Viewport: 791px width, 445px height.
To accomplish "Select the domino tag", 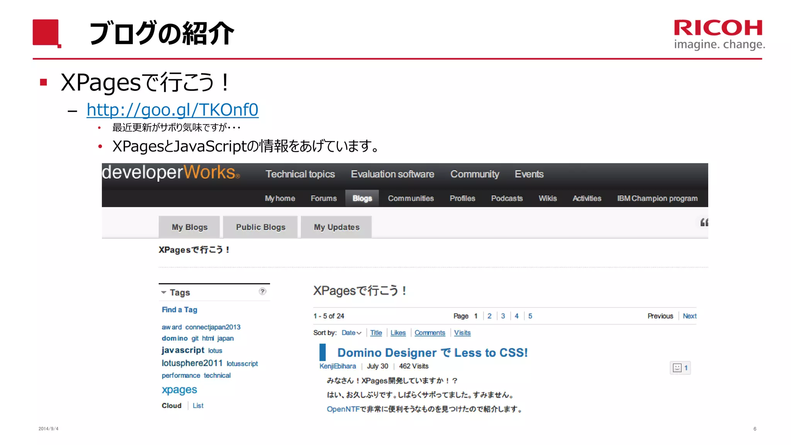I will point(175,338).
